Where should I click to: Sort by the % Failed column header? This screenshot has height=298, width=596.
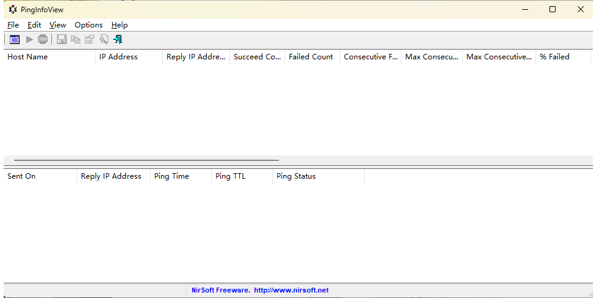point(562,57)
